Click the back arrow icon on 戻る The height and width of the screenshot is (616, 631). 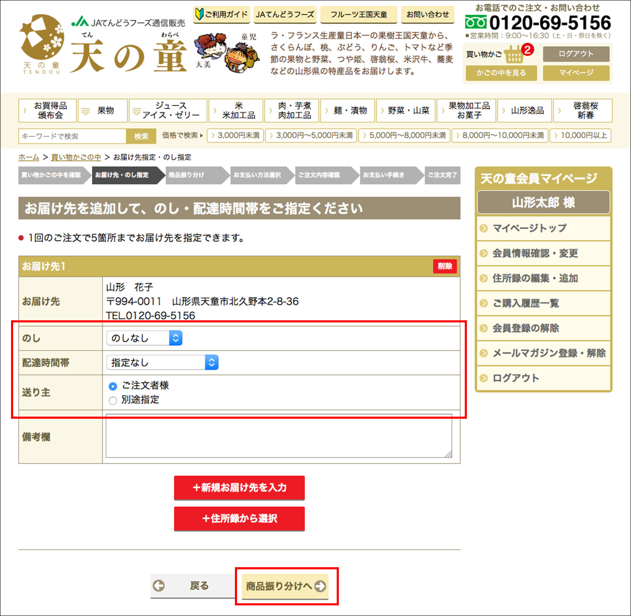click(159, 585)
